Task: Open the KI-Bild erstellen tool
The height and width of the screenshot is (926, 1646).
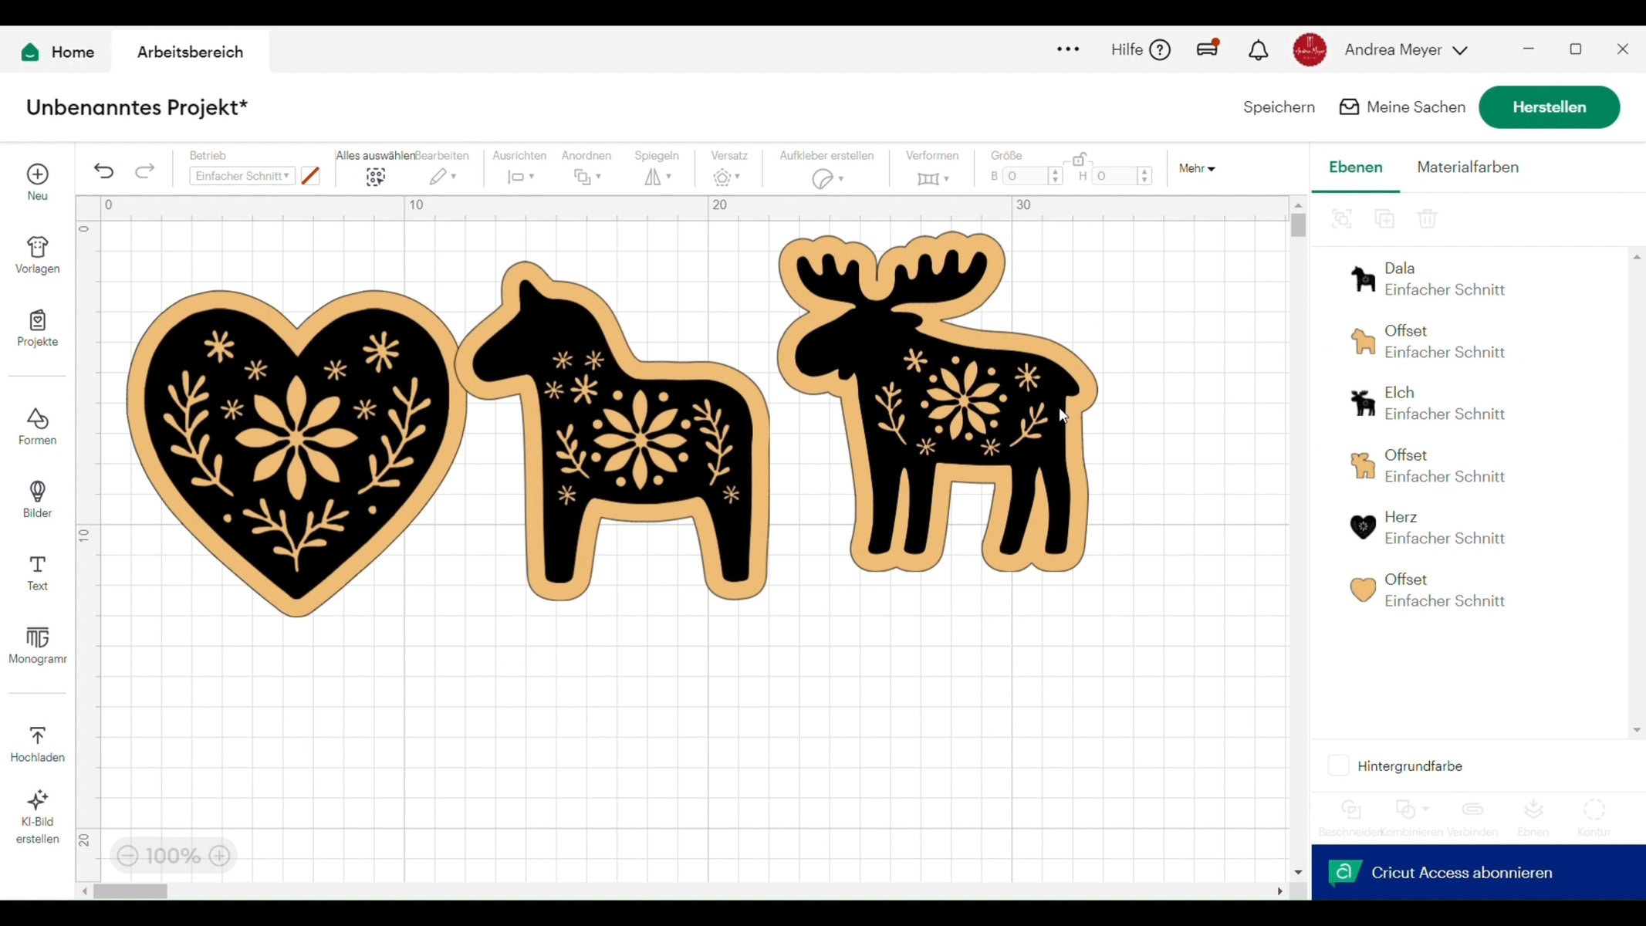Action: click(x=37, y=817)
